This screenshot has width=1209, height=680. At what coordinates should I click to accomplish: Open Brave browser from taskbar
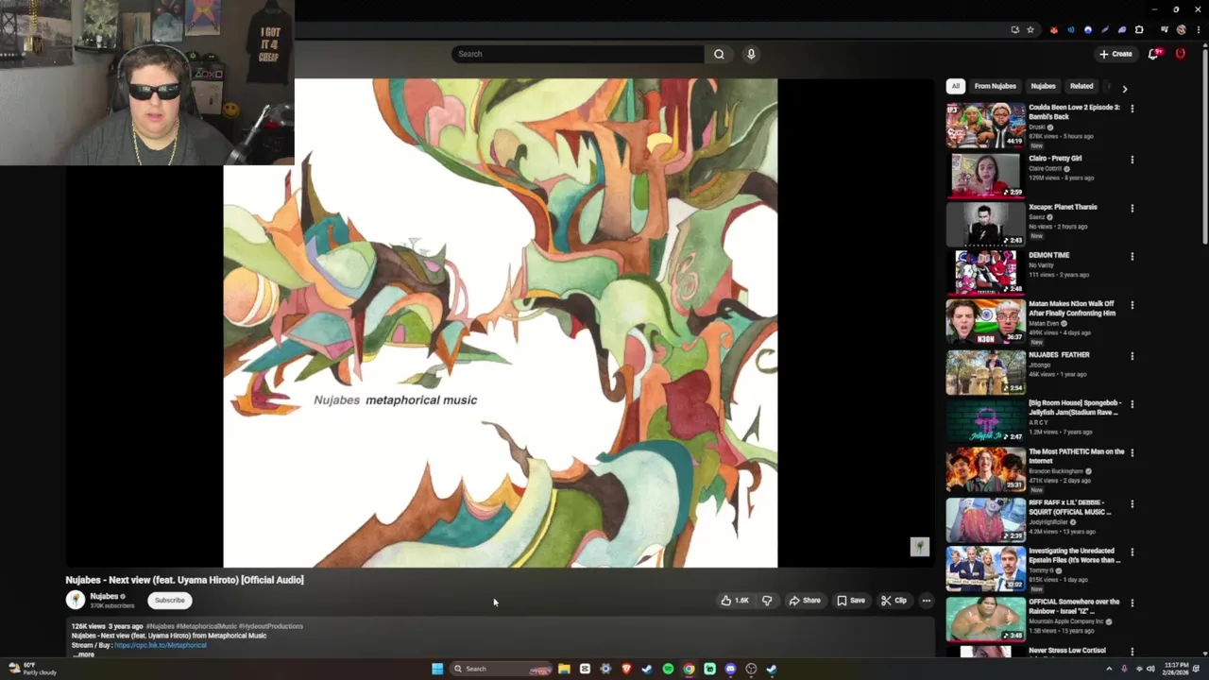[x=626, y=669]
